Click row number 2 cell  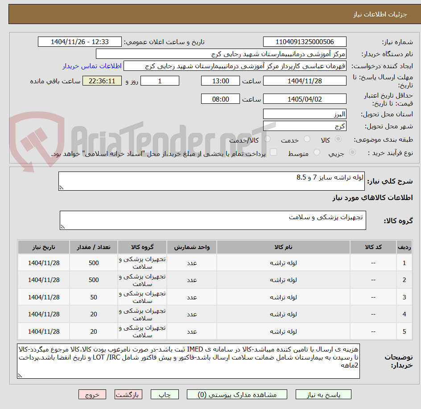click(x=404, y=280)
